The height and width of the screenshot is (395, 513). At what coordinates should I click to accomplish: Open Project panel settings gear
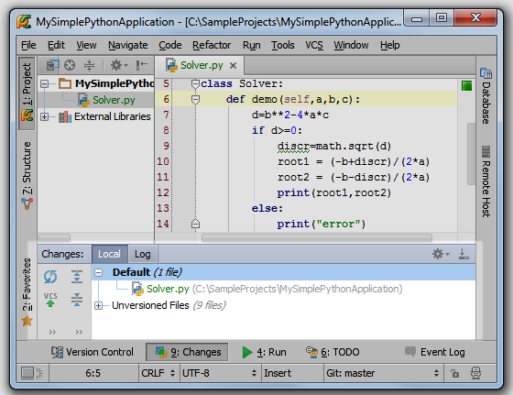(118, 65)
